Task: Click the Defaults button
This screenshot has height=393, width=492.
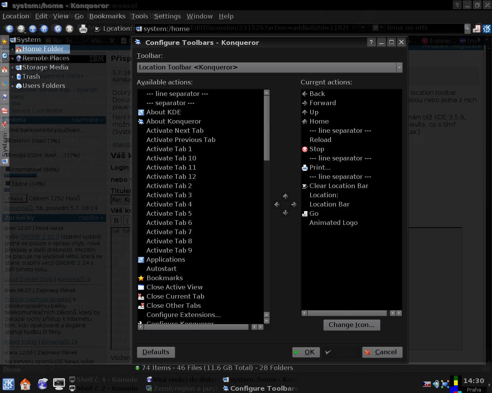Action: pyautogui.click(x=156, y=352)
